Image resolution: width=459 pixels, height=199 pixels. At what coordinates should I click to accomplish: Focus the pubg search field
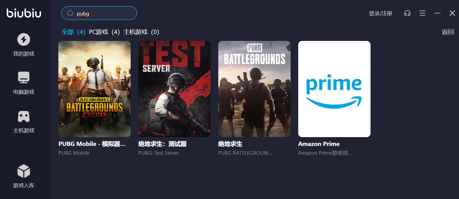pos(99,13)
